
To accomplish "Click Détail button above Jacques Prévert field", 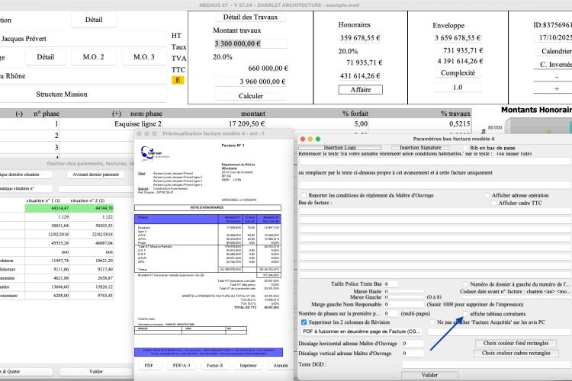I will [x=94, y=20].
